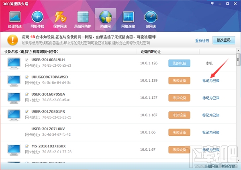Click MAC address 70-85-c2-00-a5-e3
This screenshot has width=241, height=170.
(x=57, y=66)
